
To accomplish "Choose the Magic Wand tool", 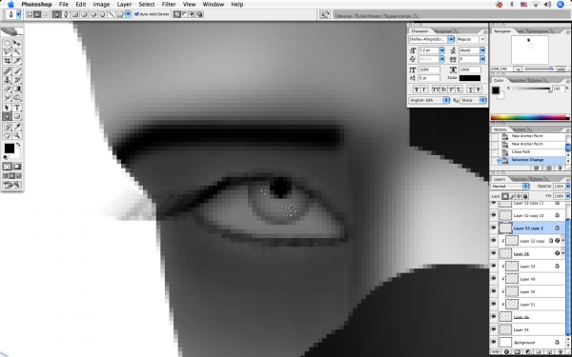I will click(x=17, y=52).
